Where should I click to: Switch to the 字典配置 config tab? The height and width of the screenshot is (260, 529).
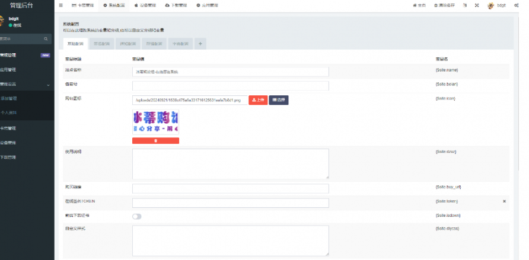point(180,44)
